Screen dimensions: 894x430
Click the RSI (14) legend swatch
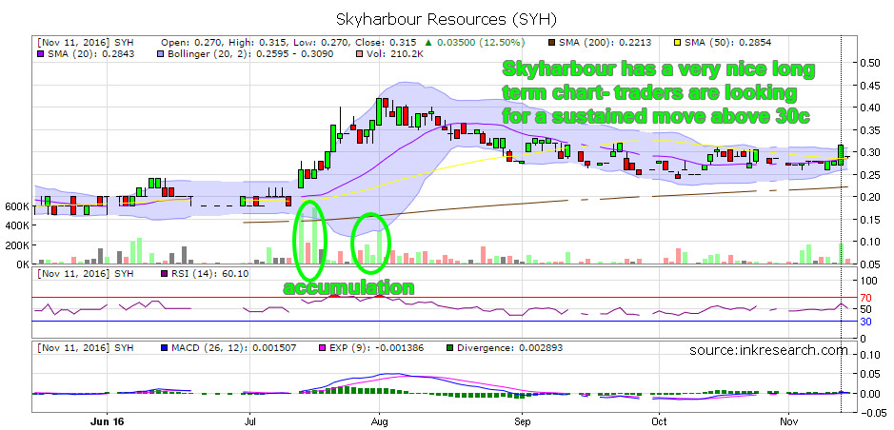[165, 274]
